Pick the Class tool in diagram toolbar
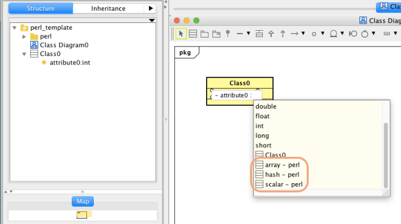Image resolution: width=401 pixels, height=224 pixels. 193,34
